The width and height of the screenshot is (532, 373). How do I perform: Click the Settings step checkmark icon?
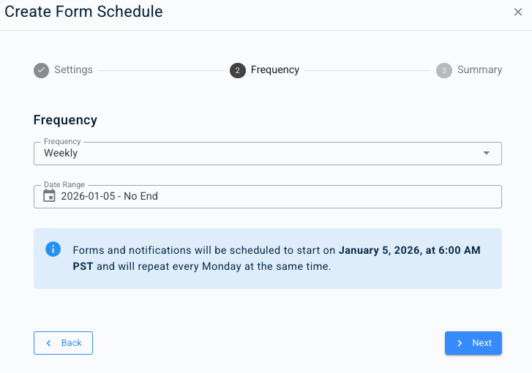pyautogui.click(x=42, y=70)
